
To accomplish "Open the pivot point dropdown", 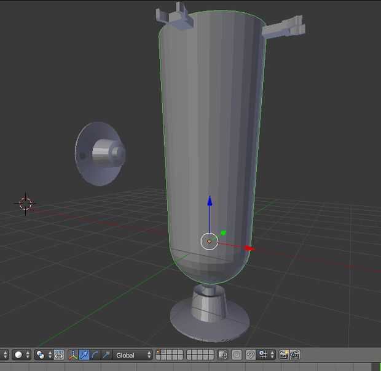I will pyautogui.click(x=42, y=355).
